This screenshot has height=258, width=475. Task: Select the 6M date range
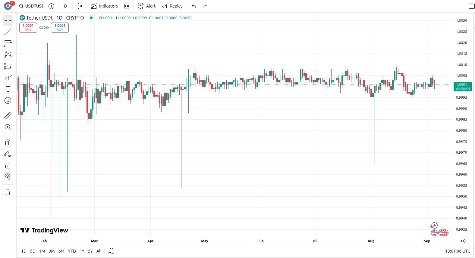pyautogui.click(x=61, y=251)
